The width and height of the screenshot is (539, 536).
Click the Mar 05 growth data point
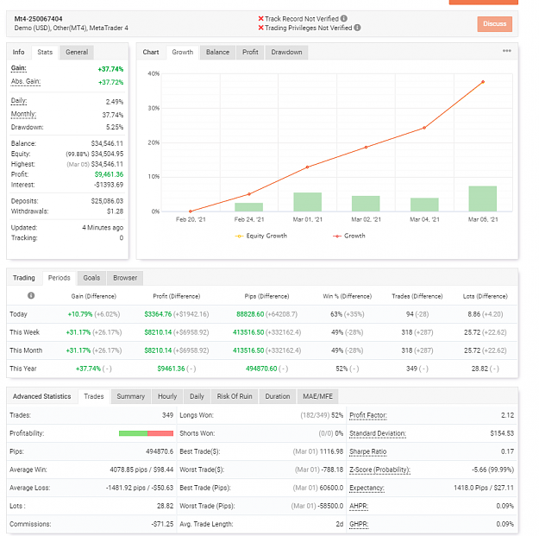point(483,82)
